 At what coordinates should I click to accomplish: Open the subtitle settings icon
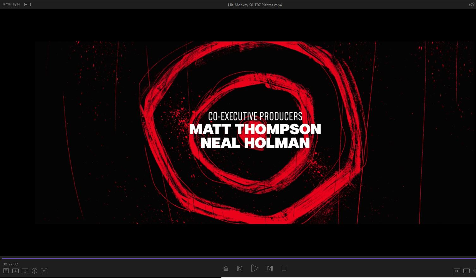tap(466, 271)
